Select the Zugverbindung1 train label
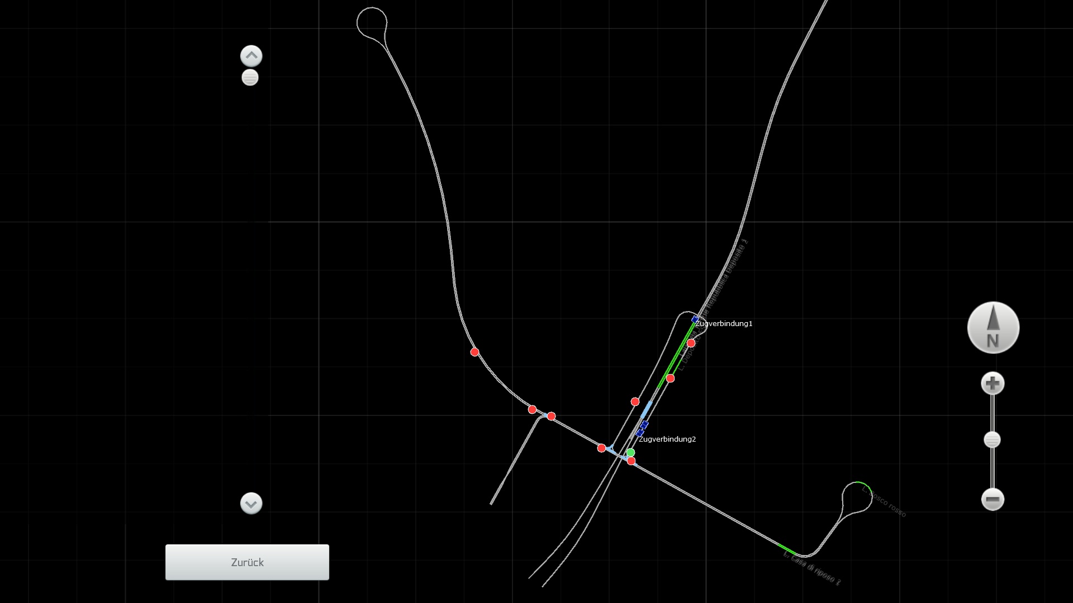Viewport: 1073px width, 603px height. (724, 324)
